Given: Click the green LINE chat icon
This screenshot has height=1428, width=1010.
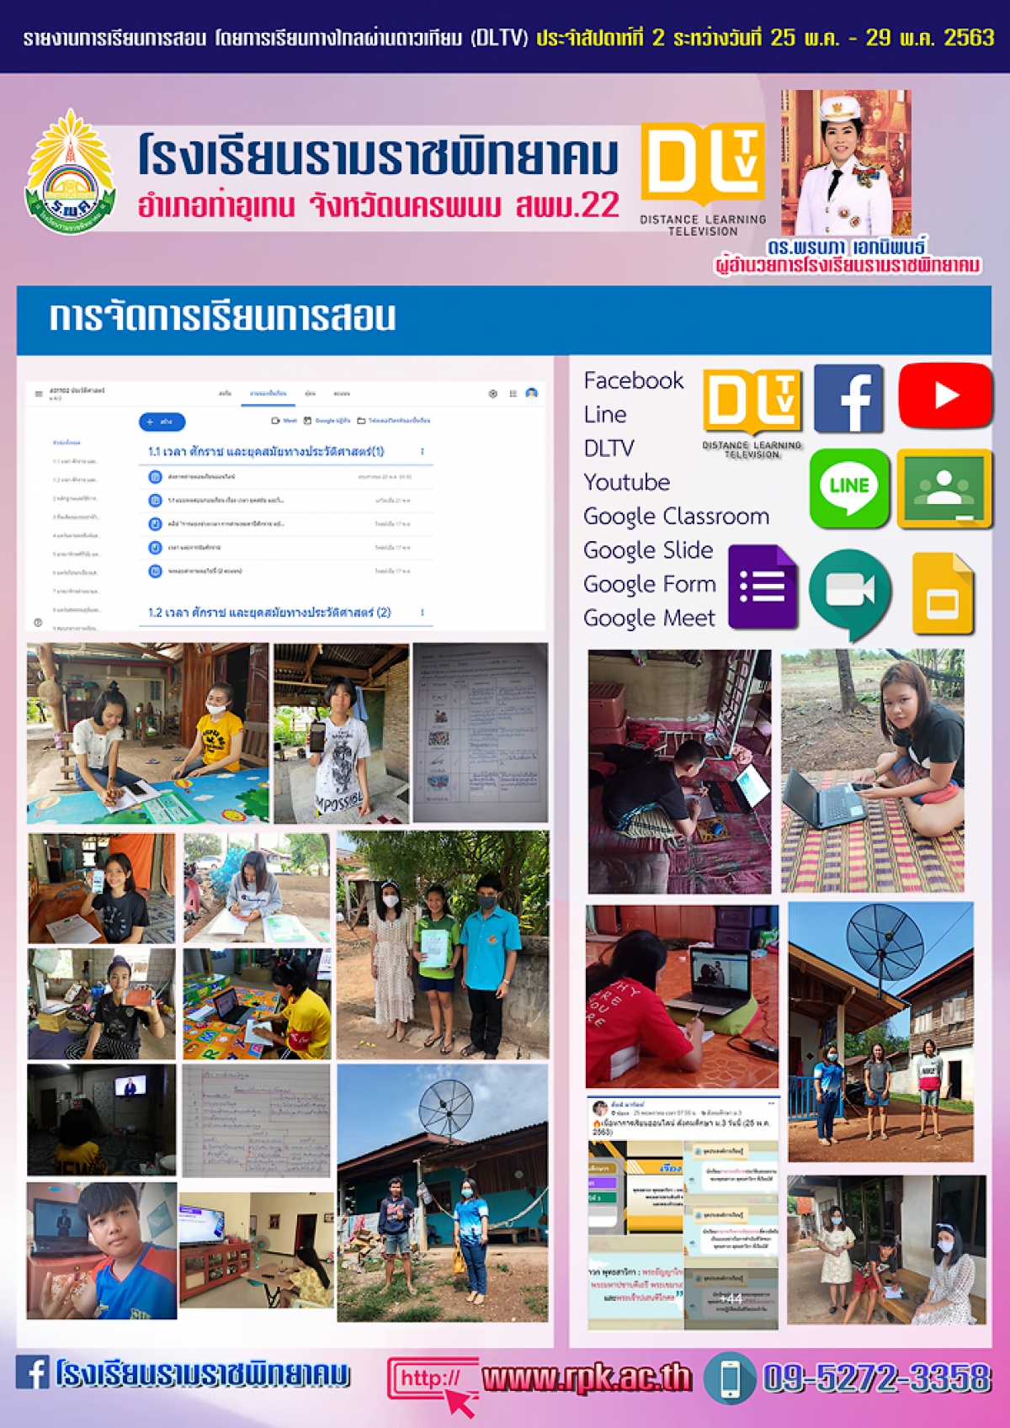Looking at the screenshot, I should tap(849, 488).
